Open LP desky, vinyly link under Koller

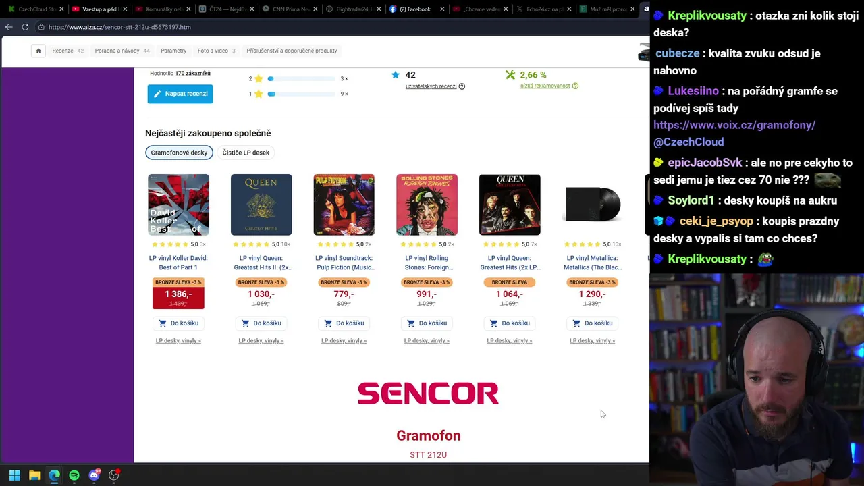coord(178,341)
